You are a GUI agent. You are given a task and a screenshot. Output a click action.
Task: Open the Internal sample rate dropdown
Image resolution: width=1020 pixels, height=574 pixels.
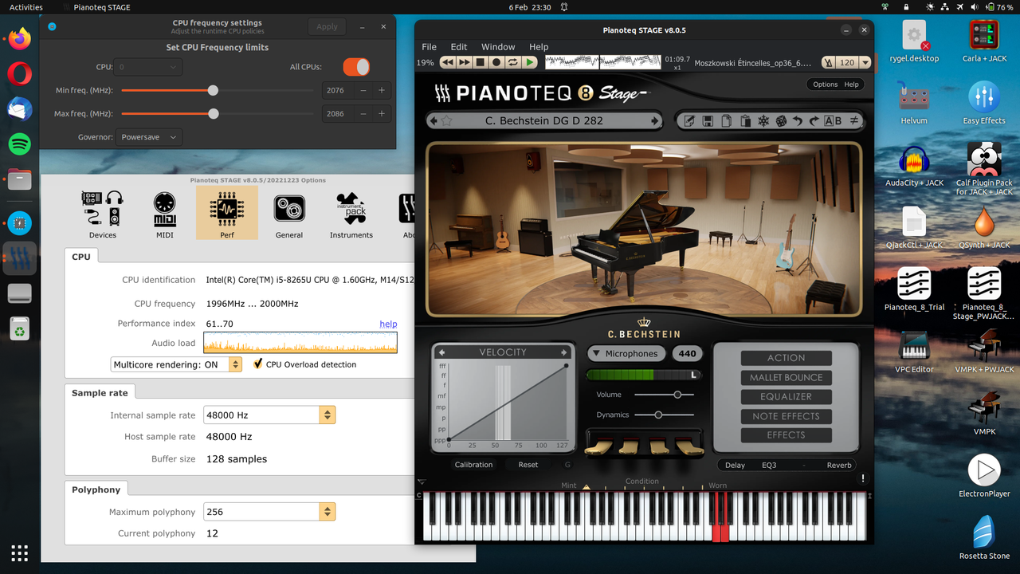click(x=269, y=415)
